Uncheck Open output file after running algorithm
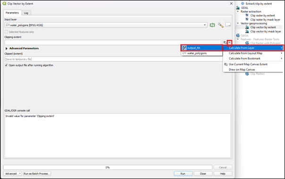285x179 pixels. 6,65
